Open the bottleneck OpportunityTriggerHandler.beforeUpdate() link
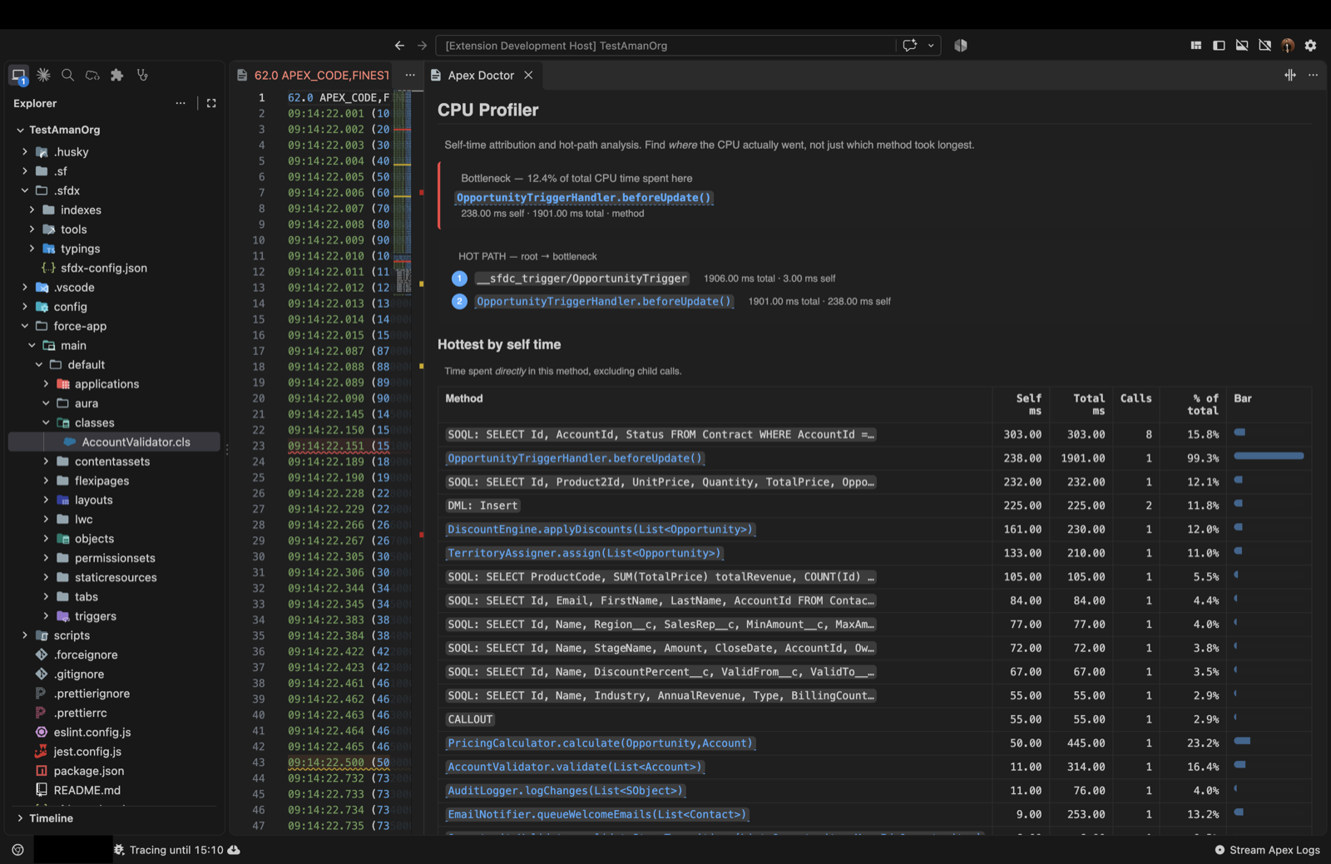Viewport: 1331px width, 864px height. coord(584,198)
